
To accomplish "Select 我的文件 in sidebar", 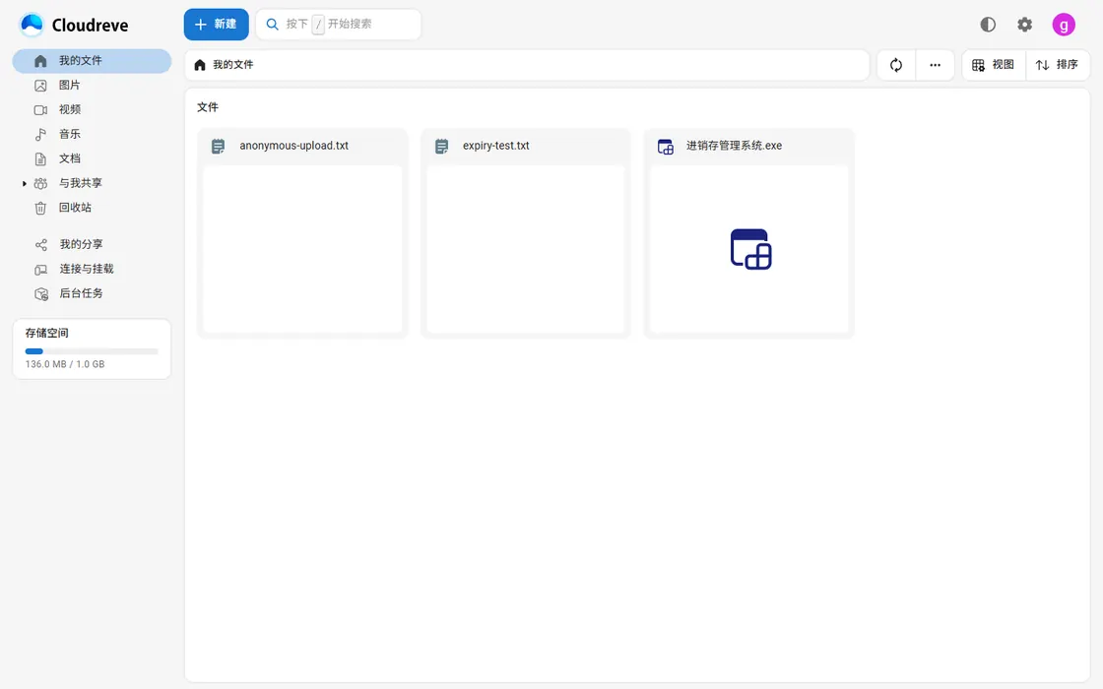I will click(x=93, y=61).
